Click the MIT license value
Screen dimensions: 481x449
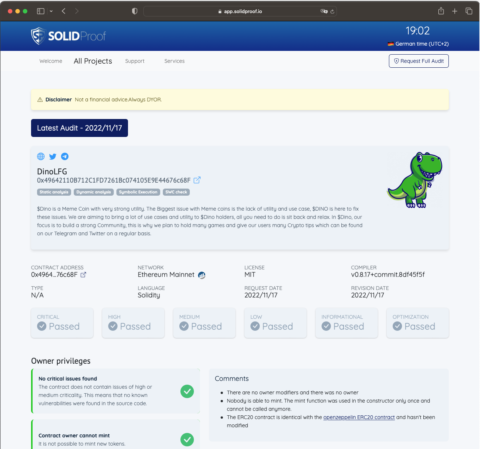250,275
